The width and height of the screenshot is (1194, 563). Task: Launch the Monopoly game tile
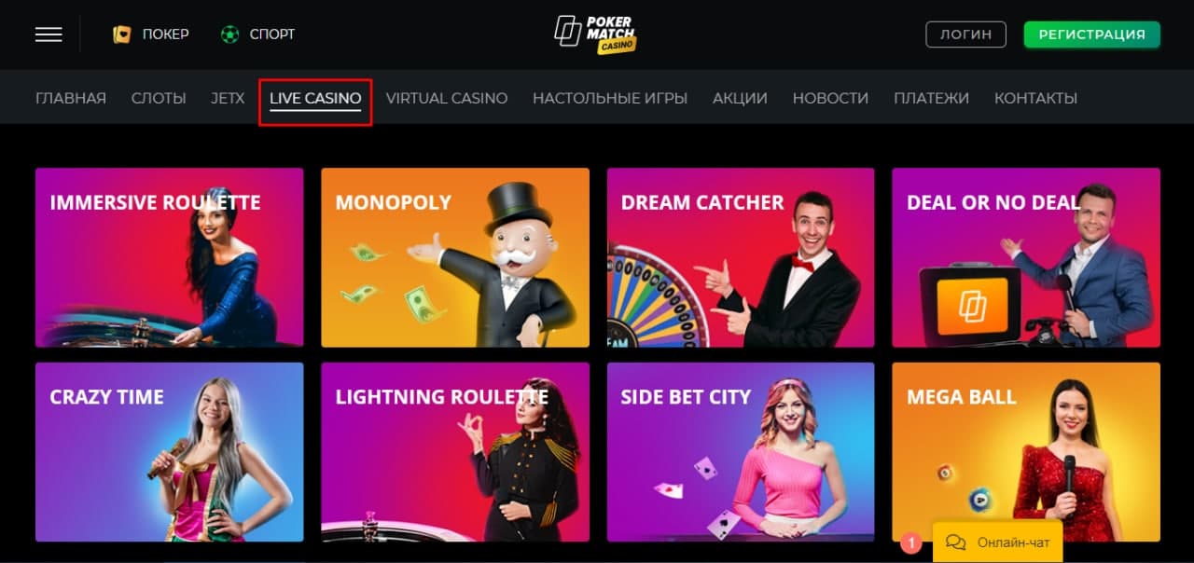[x=455, y=257]
